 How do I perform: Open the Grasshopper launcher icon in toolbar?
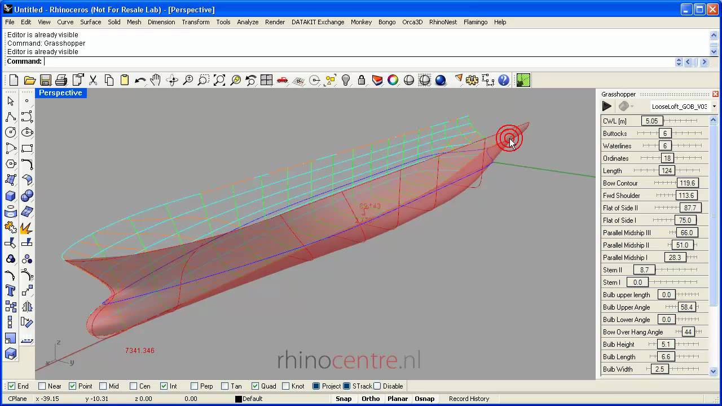point(523,80)
